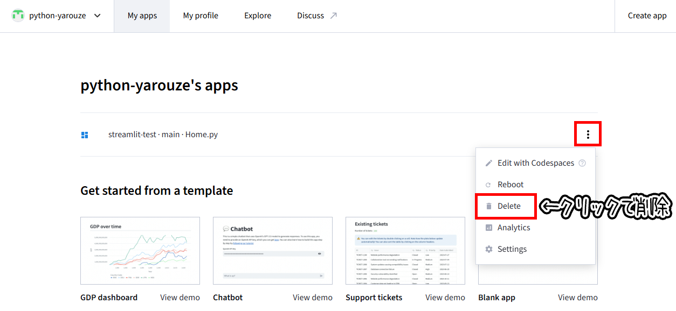
Task: Go to the Explore tab
Action: (258, 16)
